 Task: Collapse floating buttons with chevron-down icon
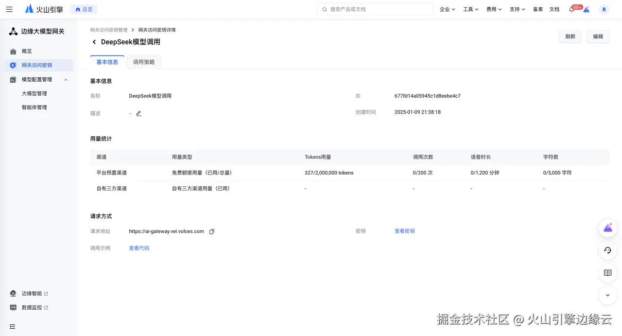point(607,295)
